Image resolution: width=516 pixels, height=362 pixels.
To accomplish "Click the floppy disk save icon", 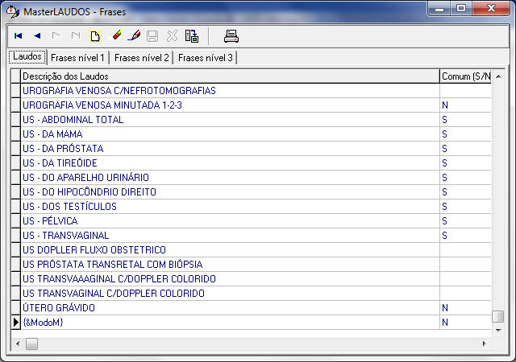I will pos(152,36).
